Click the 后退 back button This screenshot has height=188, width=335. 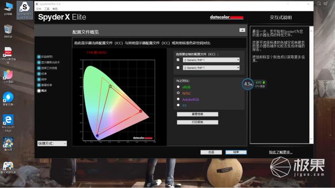211,152
